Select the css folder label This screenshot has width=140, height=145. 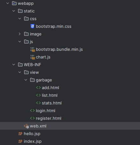33,19
